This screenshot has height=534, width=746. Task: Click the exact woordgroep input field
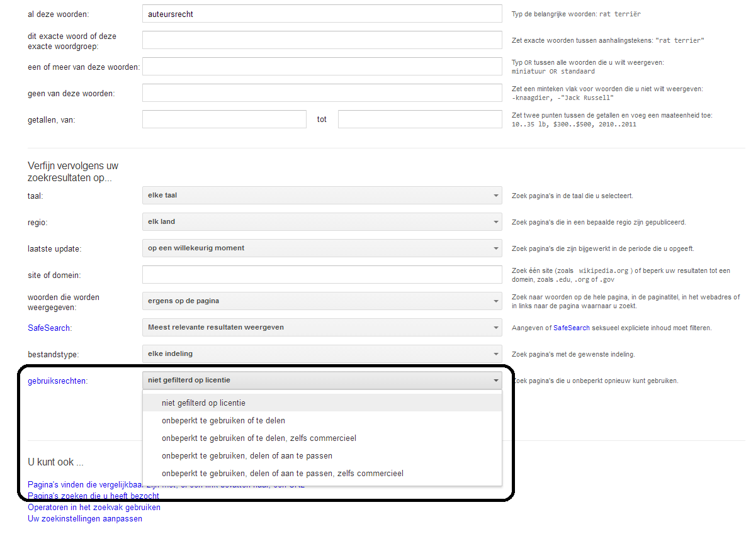point(322,40)
